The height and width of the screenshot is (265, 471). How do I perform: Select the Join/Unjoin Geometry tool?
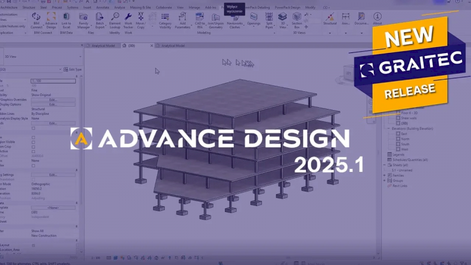(x=215, y=21)
